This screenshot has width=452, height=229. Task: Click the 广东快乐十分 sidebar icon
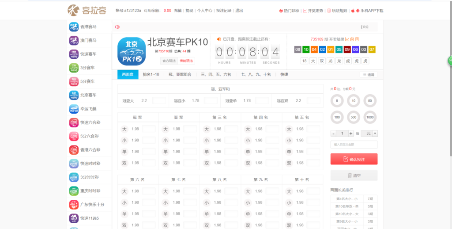pyautogui.click(x=74, y=205)
